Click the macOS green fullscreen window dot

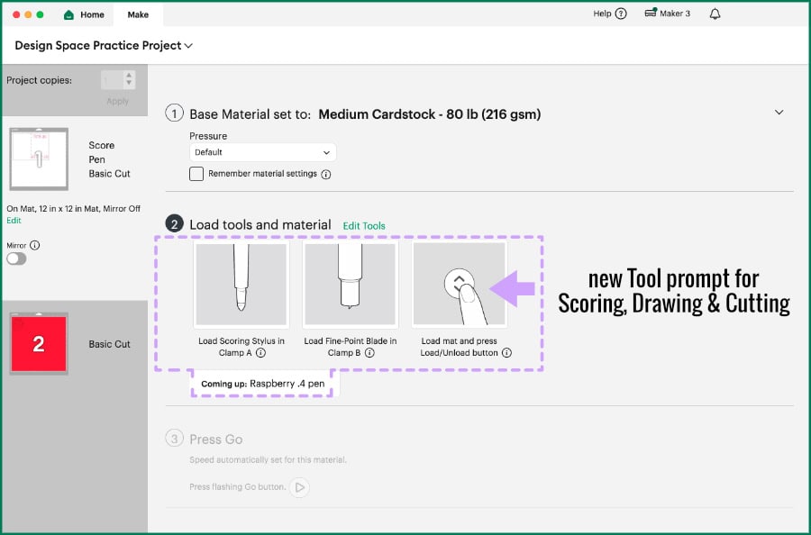41,14
